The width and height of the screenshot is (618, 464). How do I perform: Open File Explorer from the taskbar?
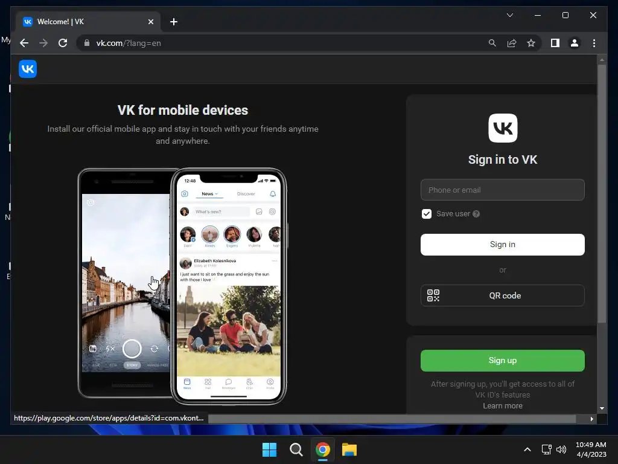(x=349, y=449)
